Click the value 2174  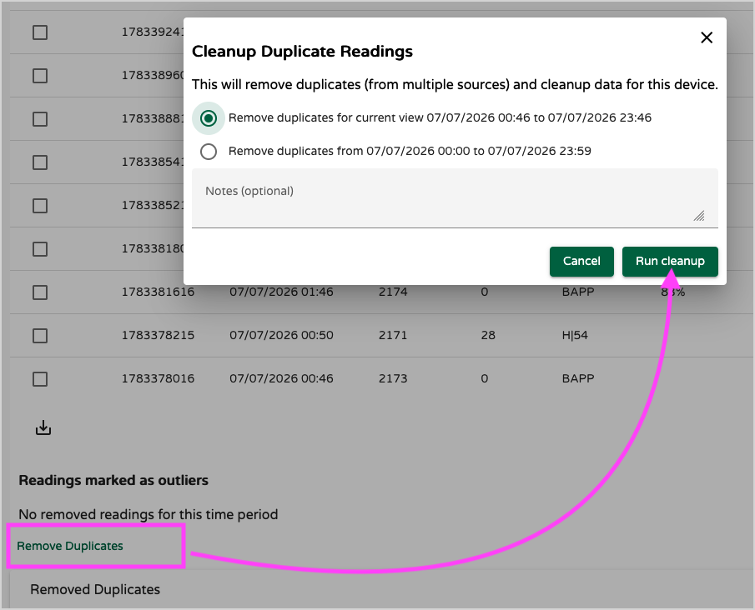pyautogui.click(x=393, y=292)
